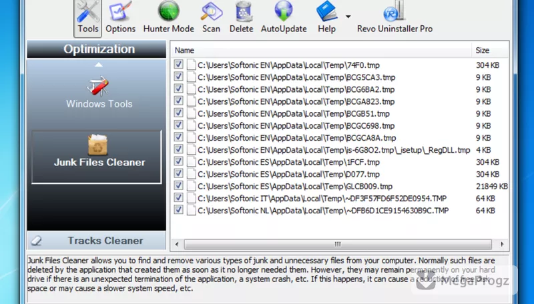Click the file icon for _RegDLL.tmp
The height and width of the screenshot is (304, 534).
click(192, 149)
